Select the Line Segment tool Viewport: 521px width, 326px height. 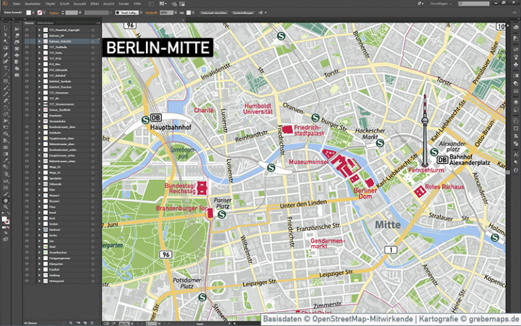pos(5,75)
